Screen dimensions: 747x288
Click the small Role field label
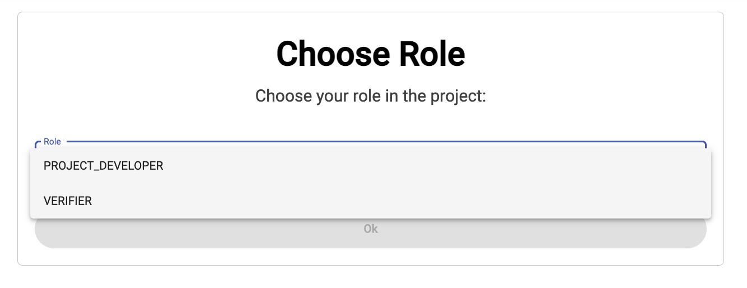(x=52, y=142)
